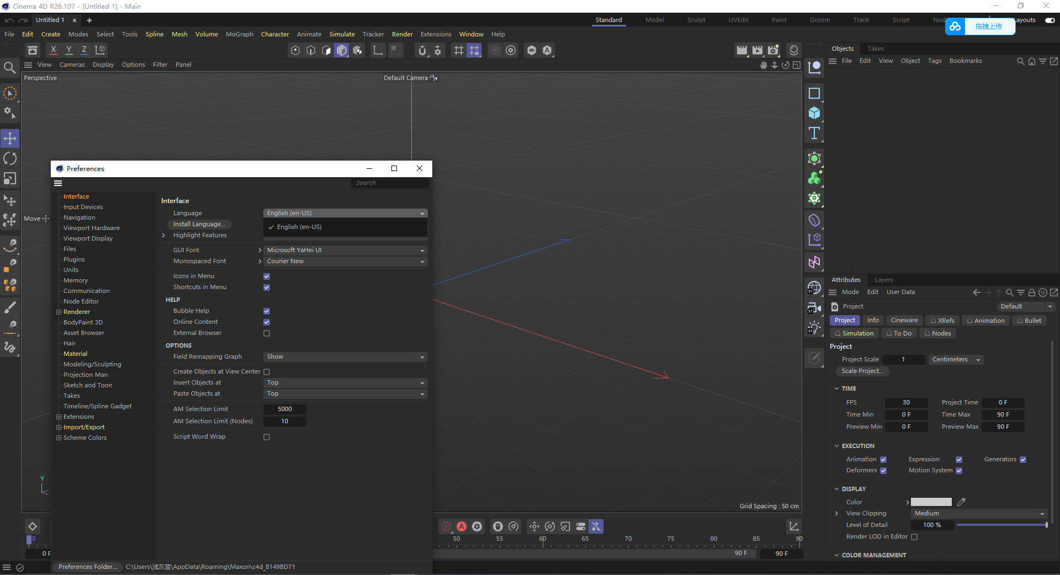Toggle the Expression checkbox under Execution
Image resolution: width=1060 pixels, height=575 pixels.
[x=958, y=459]
